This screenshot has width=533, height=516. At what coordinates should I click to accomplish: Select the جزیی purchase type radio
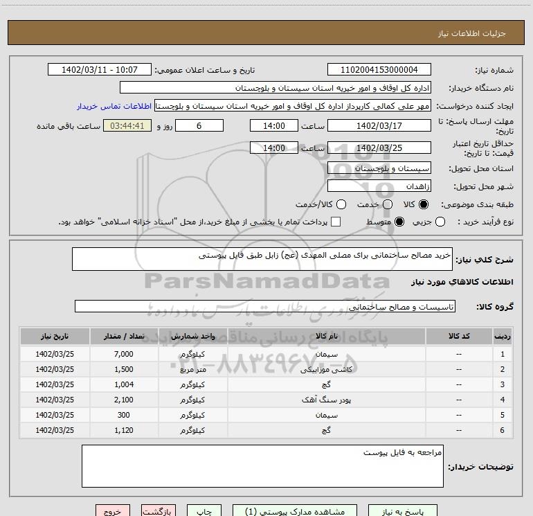click(x=440, y=222)
